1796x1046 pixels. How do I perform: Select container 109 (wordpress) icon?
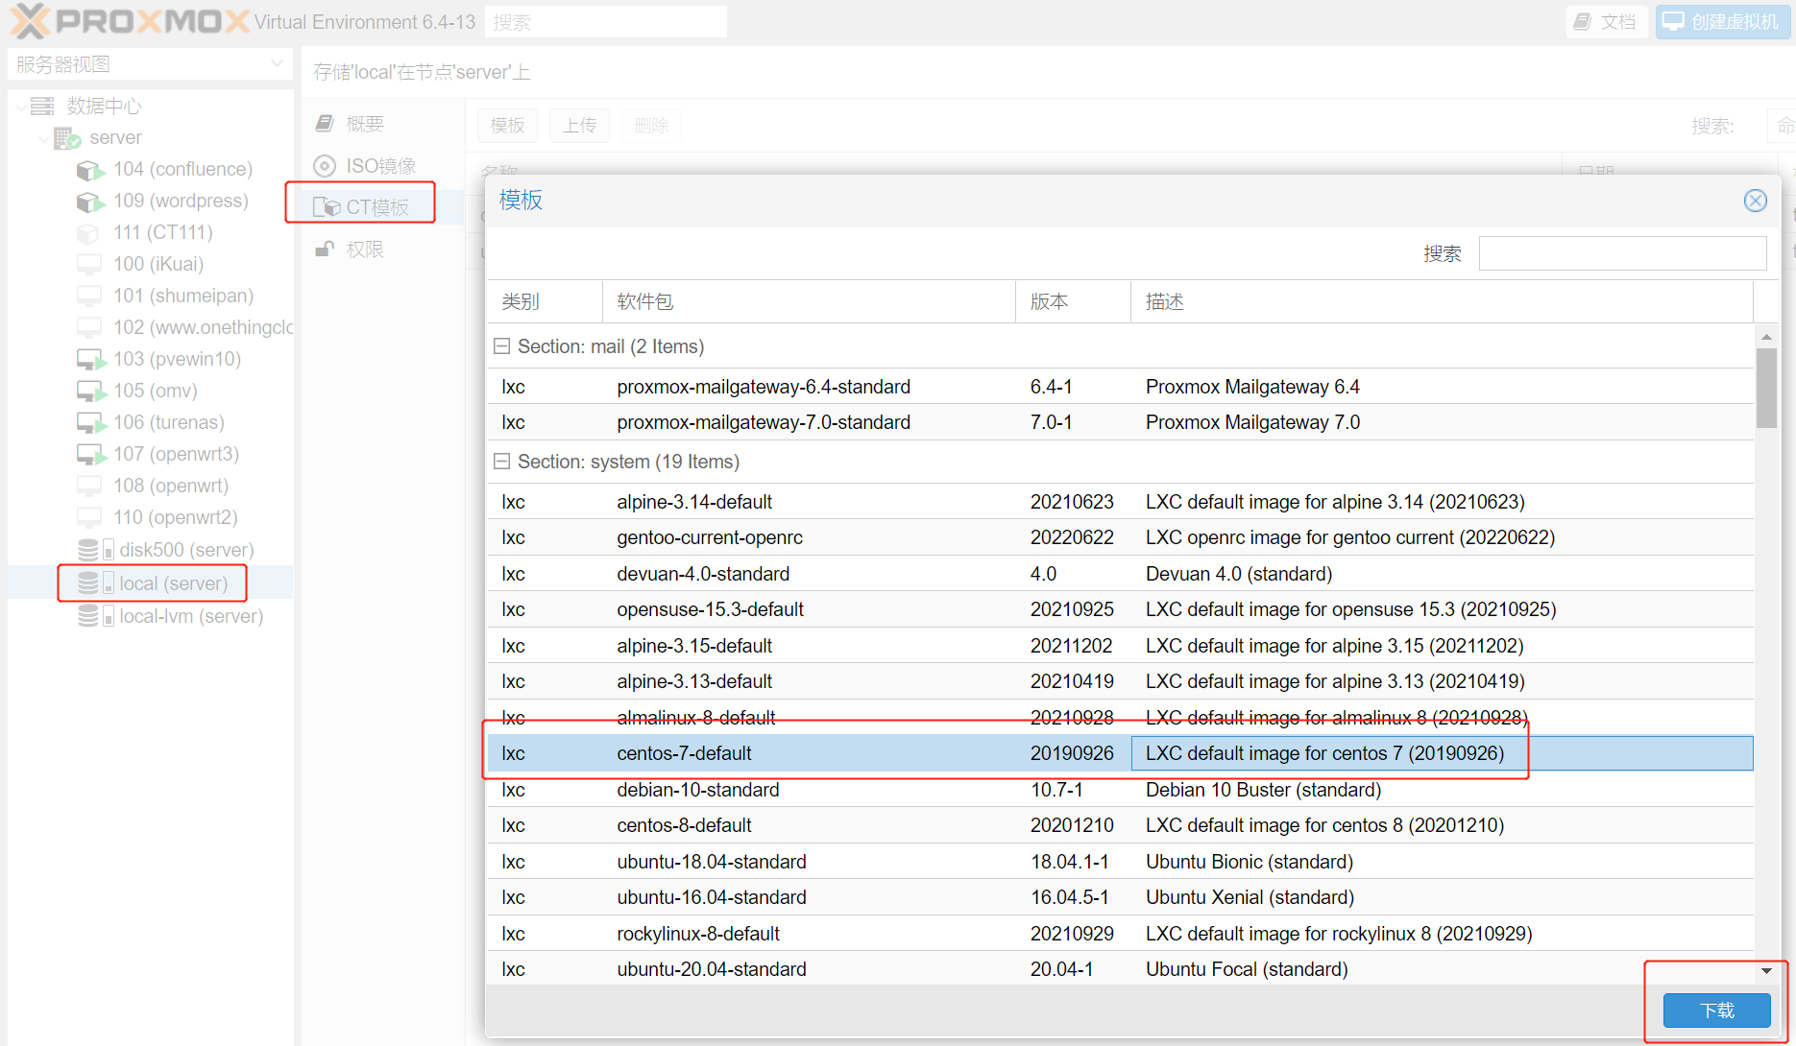pos(90,202)
